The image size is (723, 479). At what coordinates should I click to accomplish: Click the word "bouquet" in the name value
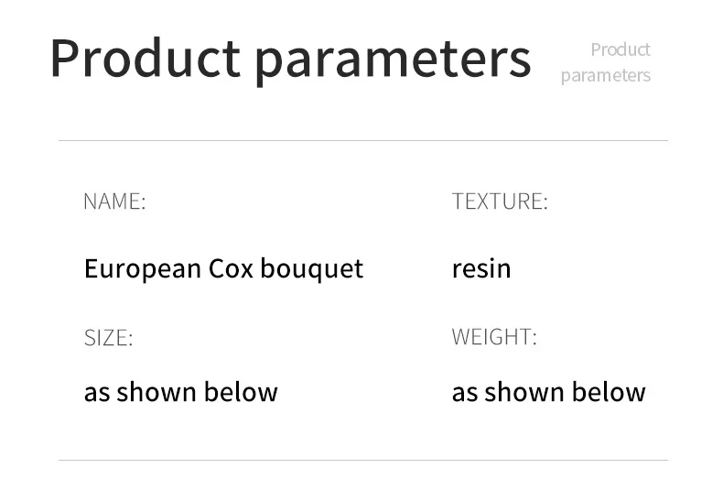tap(312, 269)
